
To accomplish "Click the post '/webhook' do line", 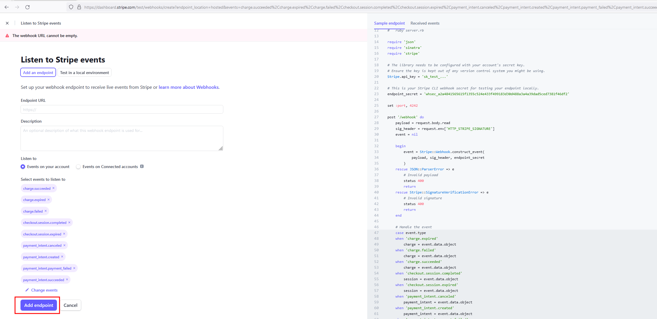I will click(x=406, y=117).
